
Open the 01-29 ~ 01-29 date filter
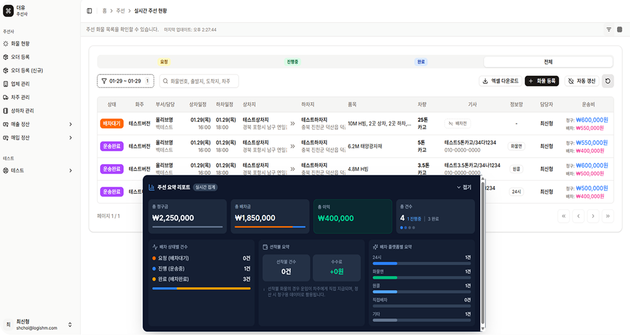point(125,81)
